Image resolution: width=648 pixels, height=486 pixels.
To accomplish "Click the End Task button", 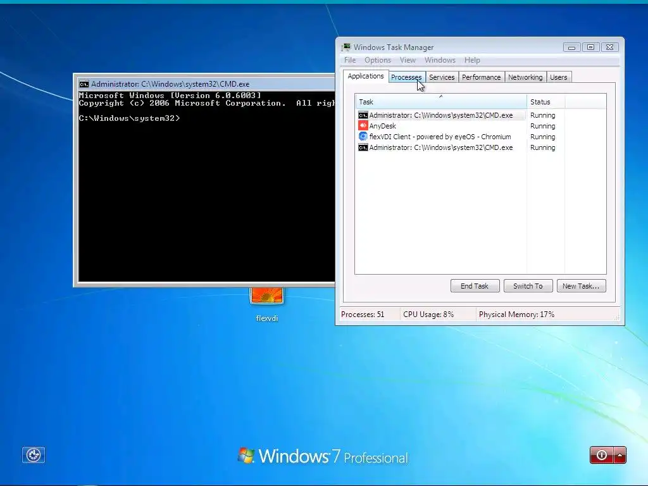I will [x=475, y=286].
